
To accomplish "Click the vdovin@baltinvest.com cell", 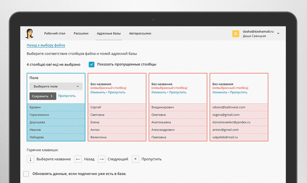I will coord(239,107).
